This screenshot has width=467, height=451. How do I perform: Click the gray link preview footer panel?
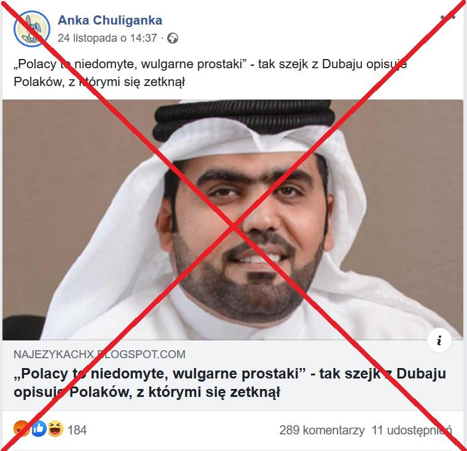coord(233,375)
